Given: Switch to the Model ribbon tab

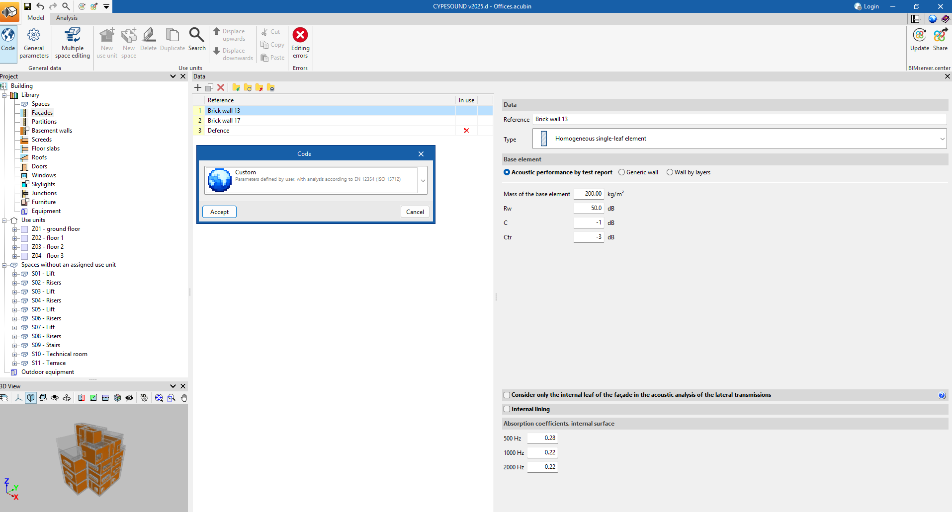Looking at the screenshot, I should pyautogui.click(x=36, y=18).
